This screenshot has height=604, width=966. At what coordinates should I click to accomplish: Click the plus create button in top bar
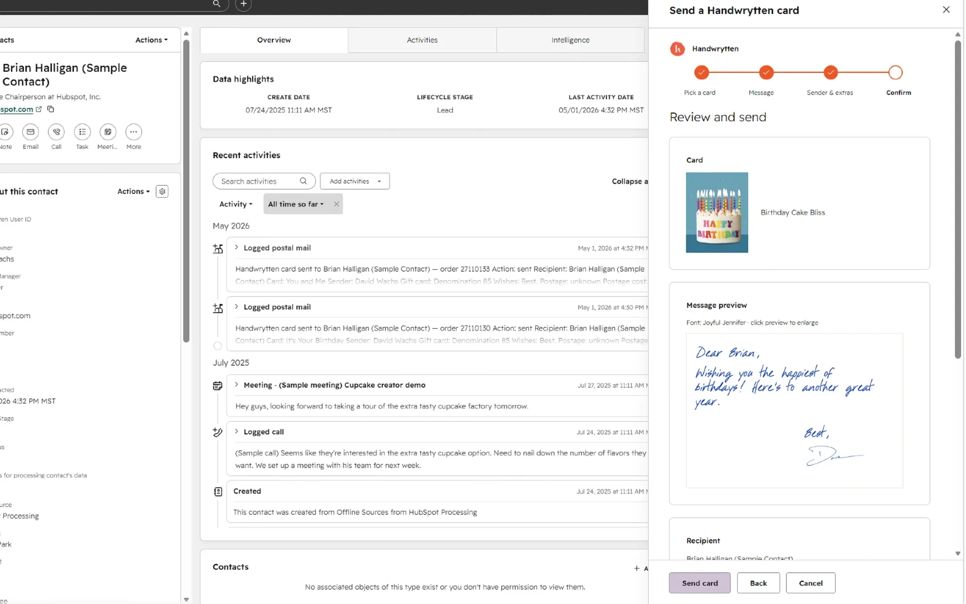click(x=244, y=4)
